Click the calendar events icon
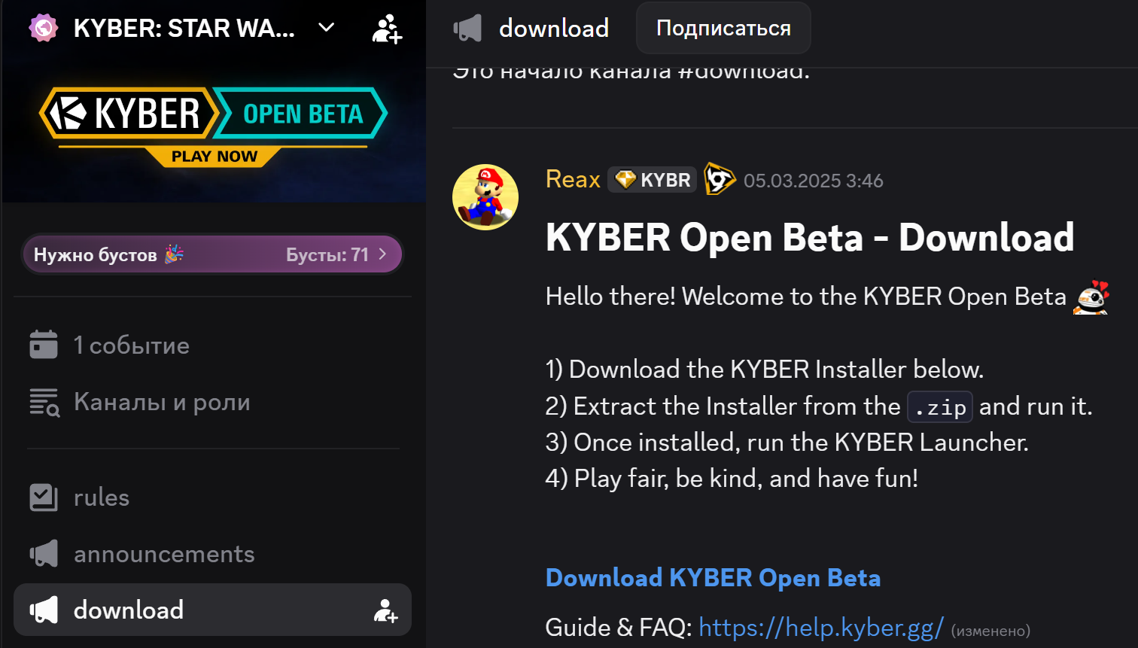The height and width of the screenshot is (648, 1138). tap(44, 345)
